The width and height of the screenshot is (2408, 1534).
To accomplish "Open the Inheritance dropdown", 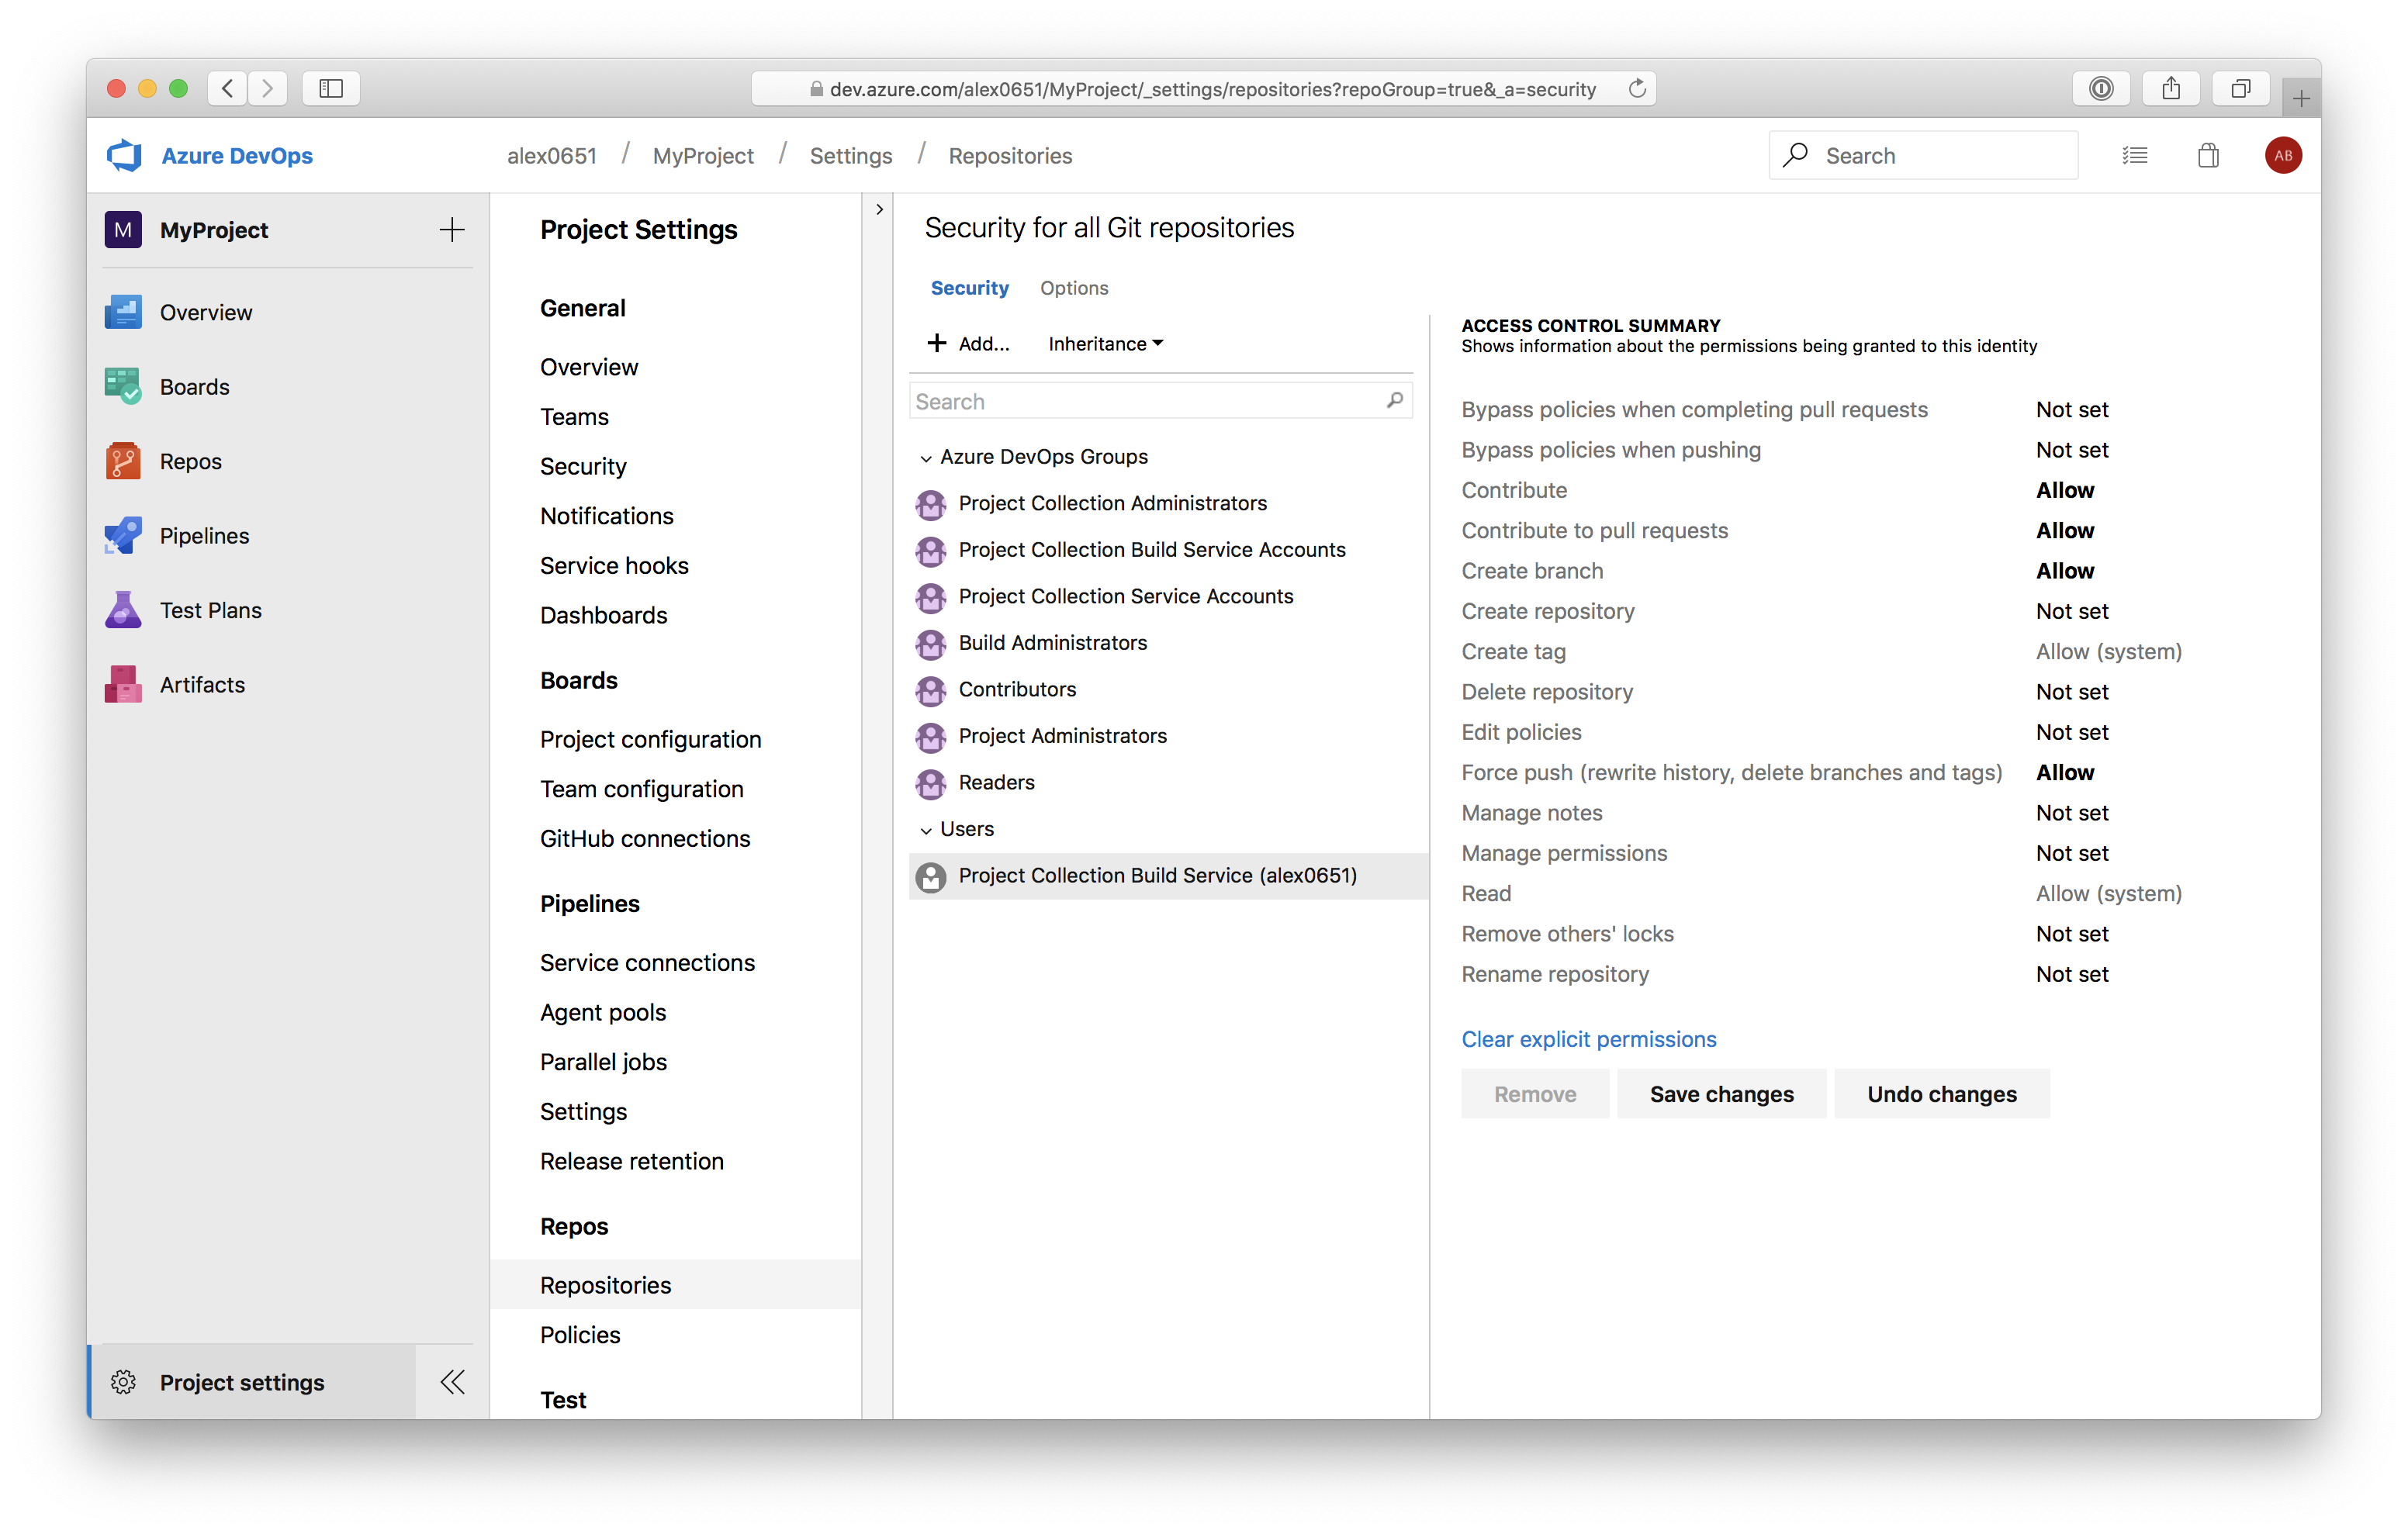I will click(x=1105, y=344).
